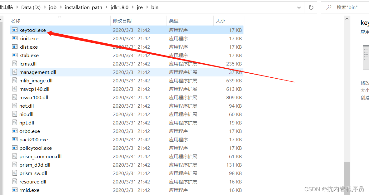
Task: Navigate to jre breadcrumb
Action: click(140, 7)
